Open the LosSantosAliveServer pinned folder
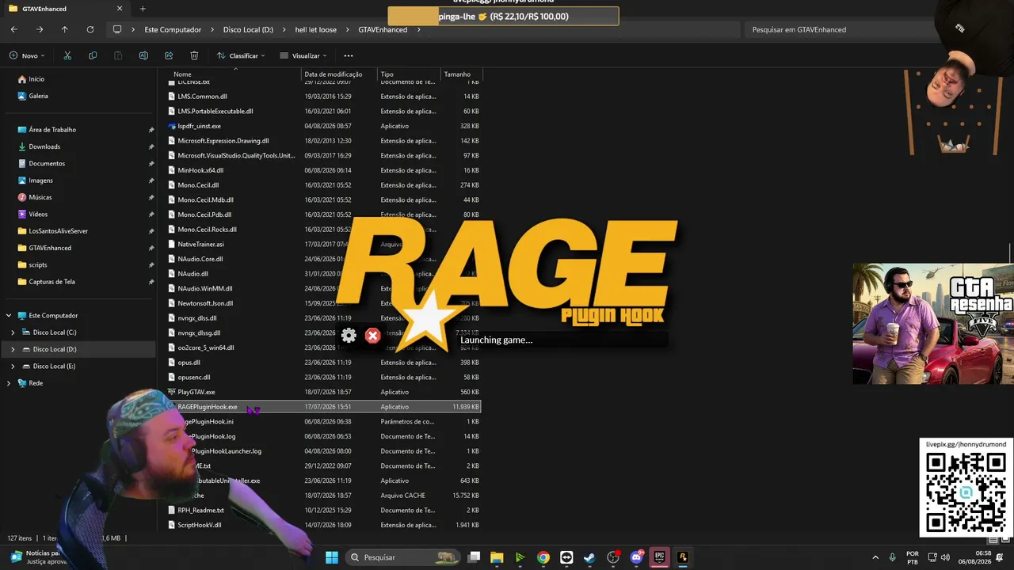Viewport: 1014px width, 570px height. click(x=58, y=231)
